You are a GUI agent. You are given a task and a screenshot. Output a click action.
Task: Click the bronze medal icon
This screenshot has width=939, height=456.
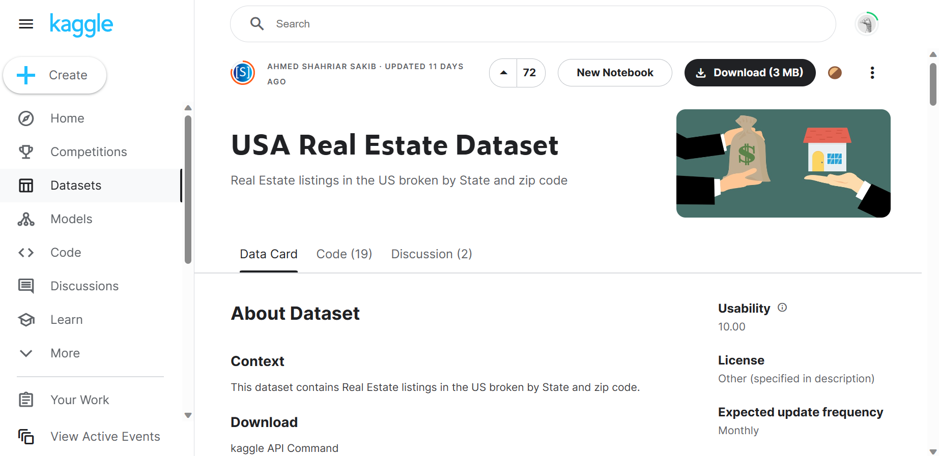coord(835,73)
